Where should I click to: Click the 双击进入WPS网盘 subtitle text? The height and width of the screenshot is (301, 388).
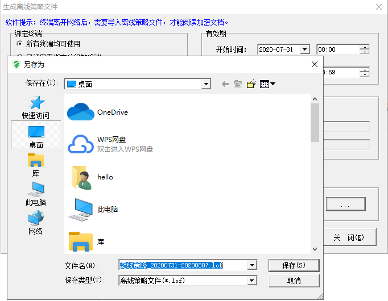(x=125, y=149)
